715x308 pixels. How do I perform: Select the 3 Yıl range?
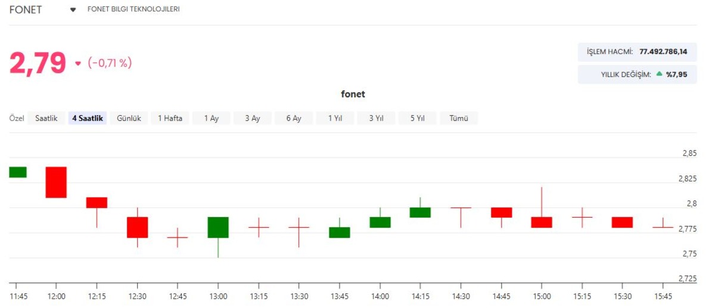coord(376,118)
